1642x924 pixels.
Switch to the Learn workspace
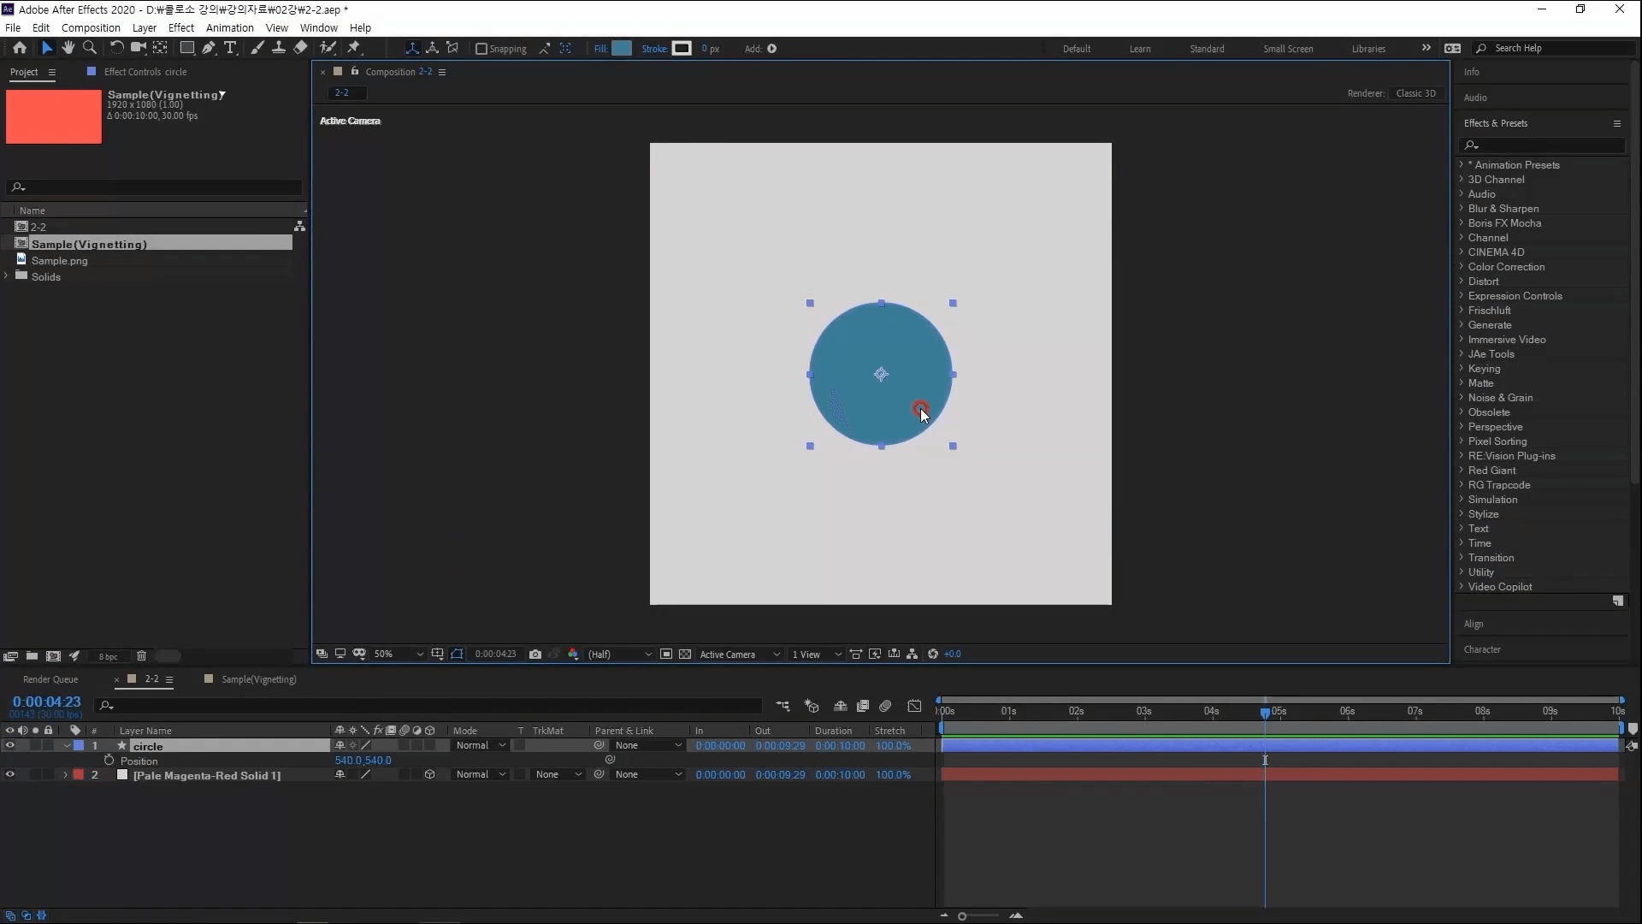[1139, 49]
